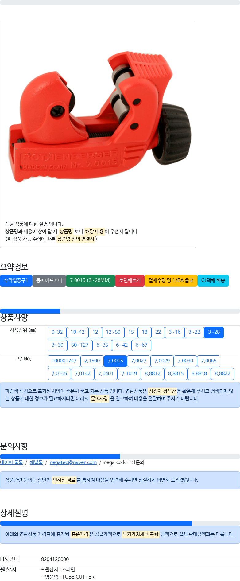Image resolution: width=240 pixels, height=581 pixels.
Task: Choose the 6~67 usage range option
Action: [x=141, y=345]
